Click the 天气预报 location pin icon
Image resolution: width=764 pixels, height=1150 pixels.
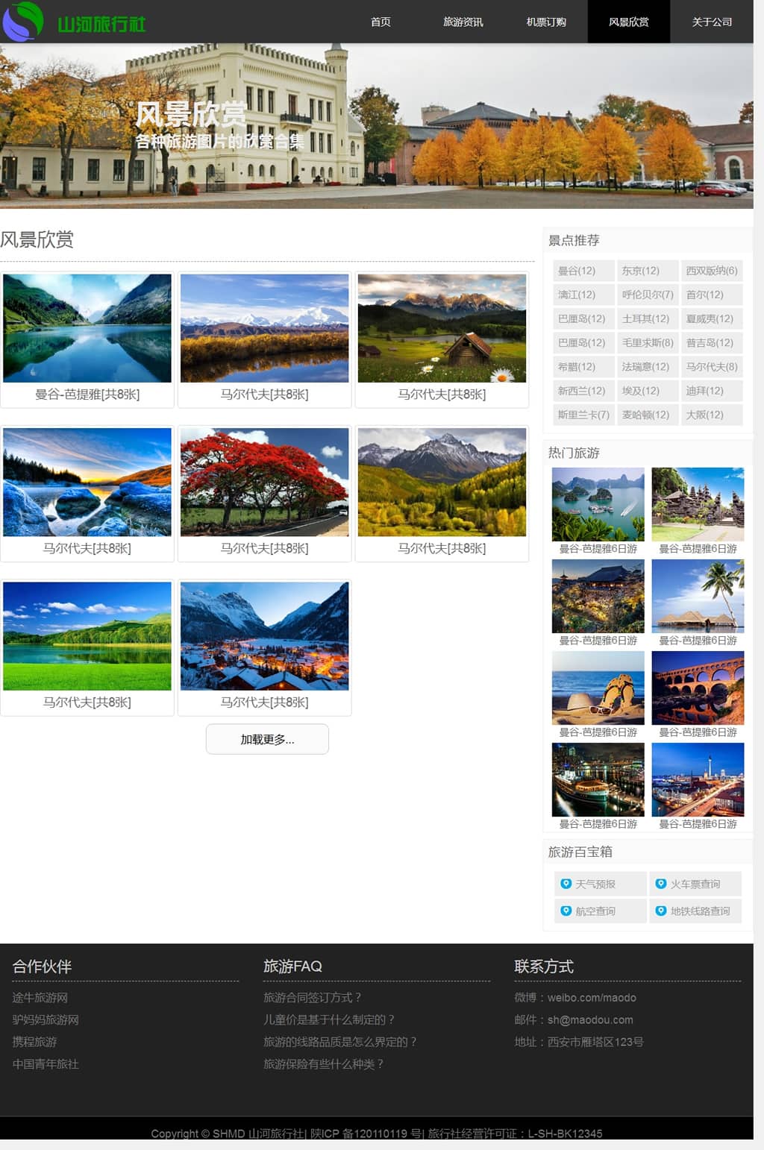click(x=566, y=884)
